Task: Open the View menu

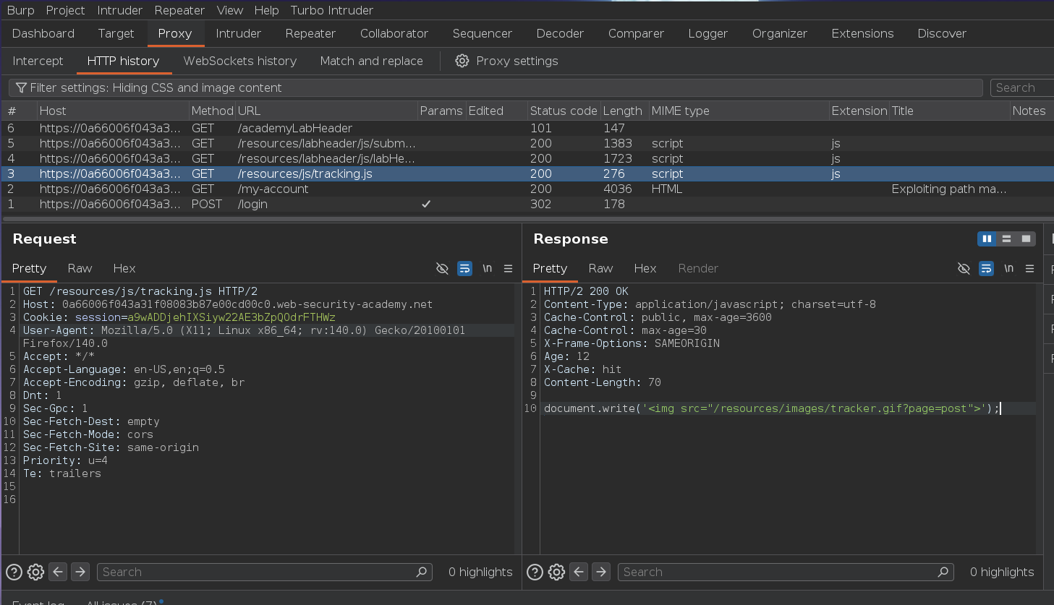Action: pyautogui.click(x=229, y=10)
